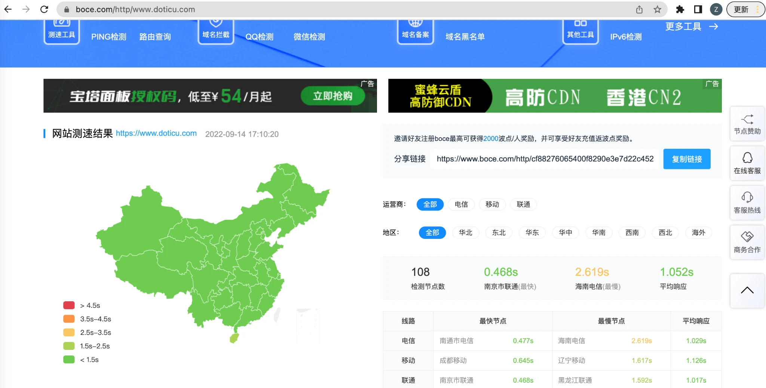
Task: Open 域名黑名单 menu item
Action: [x=465, y=37]
